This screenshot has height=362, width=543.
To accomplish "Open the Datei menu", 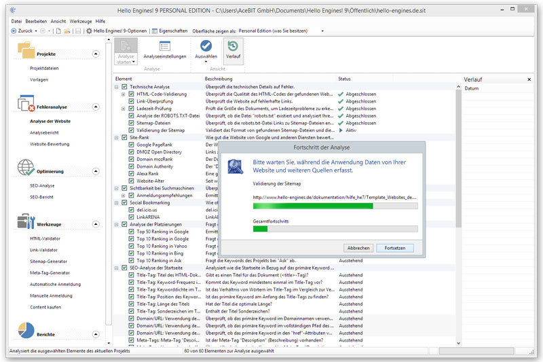I will 16,21.
